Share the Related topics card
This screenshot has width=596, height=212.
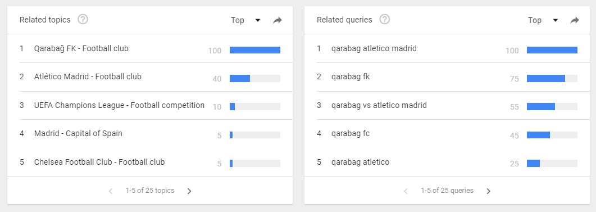tap(277, 20)
